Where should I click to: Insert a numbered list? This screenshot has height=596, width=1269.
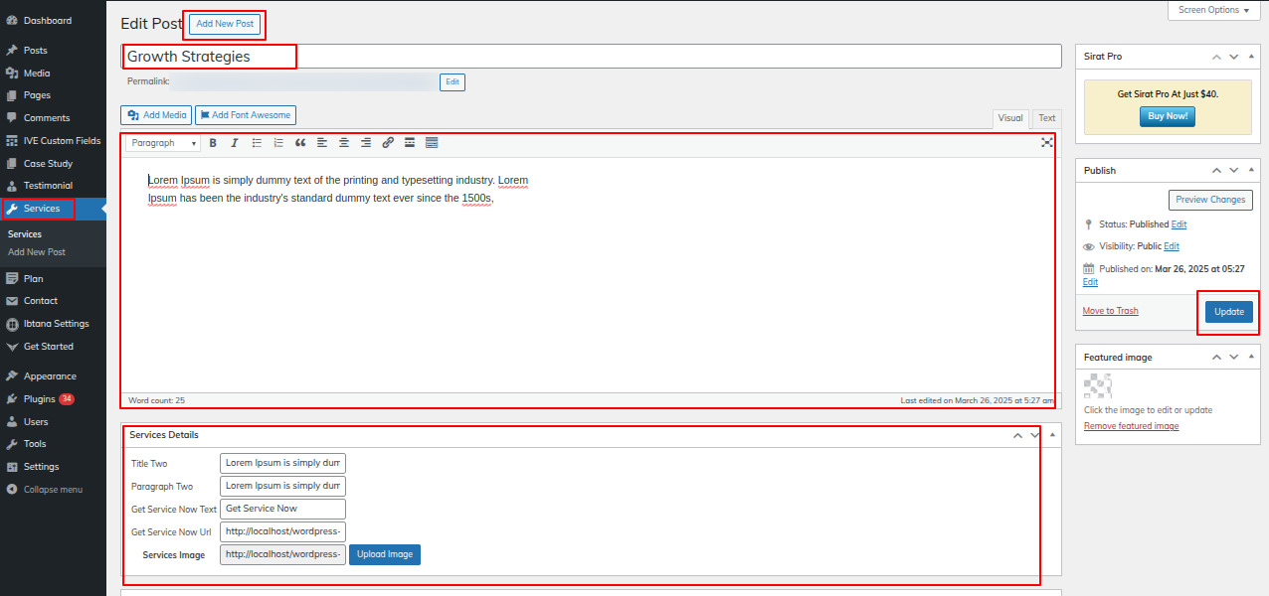pyautogui.click(x=278, y=143)
